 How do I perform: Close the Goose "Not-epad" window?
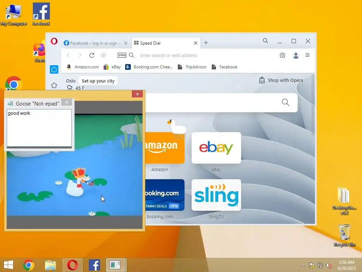[67, 102]
